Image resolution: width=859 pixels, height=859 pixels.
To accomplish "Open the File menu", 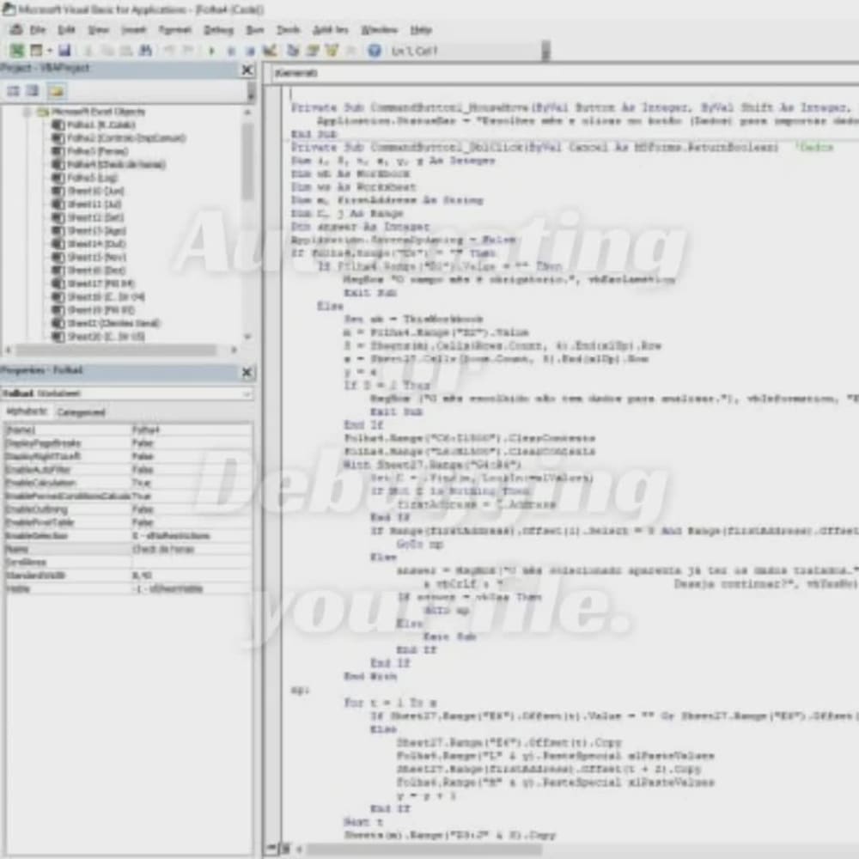I will (38, 29).
